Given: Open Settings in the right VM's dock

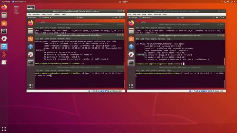Looking at the screenshot, I should [131, 55].
